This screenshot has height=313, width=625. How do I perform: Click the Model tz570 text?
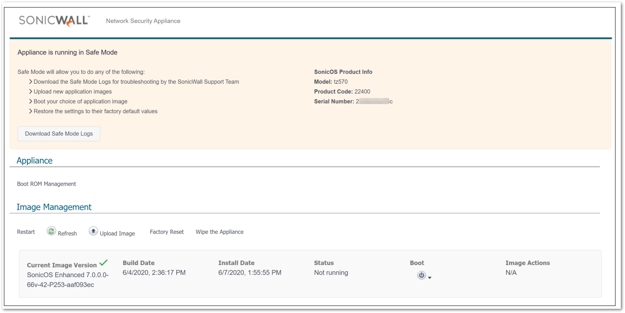[x=331, y=82]
